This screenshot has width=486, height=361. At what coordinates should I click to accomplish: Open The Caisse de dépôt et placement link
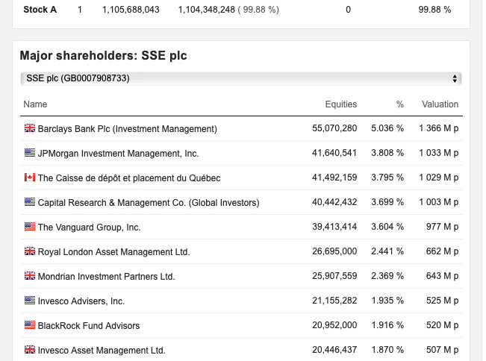(129, 178)
